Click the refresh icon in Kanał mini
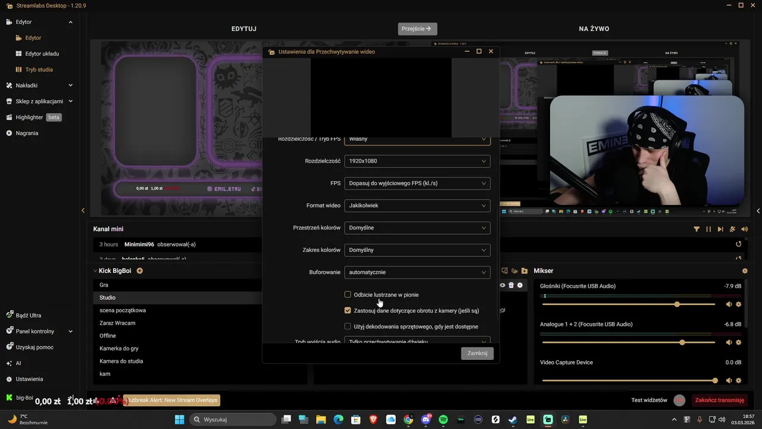Image resolution: width=762 pixels, height=429 pixels. pyautogui.click(x=739, y=244)
